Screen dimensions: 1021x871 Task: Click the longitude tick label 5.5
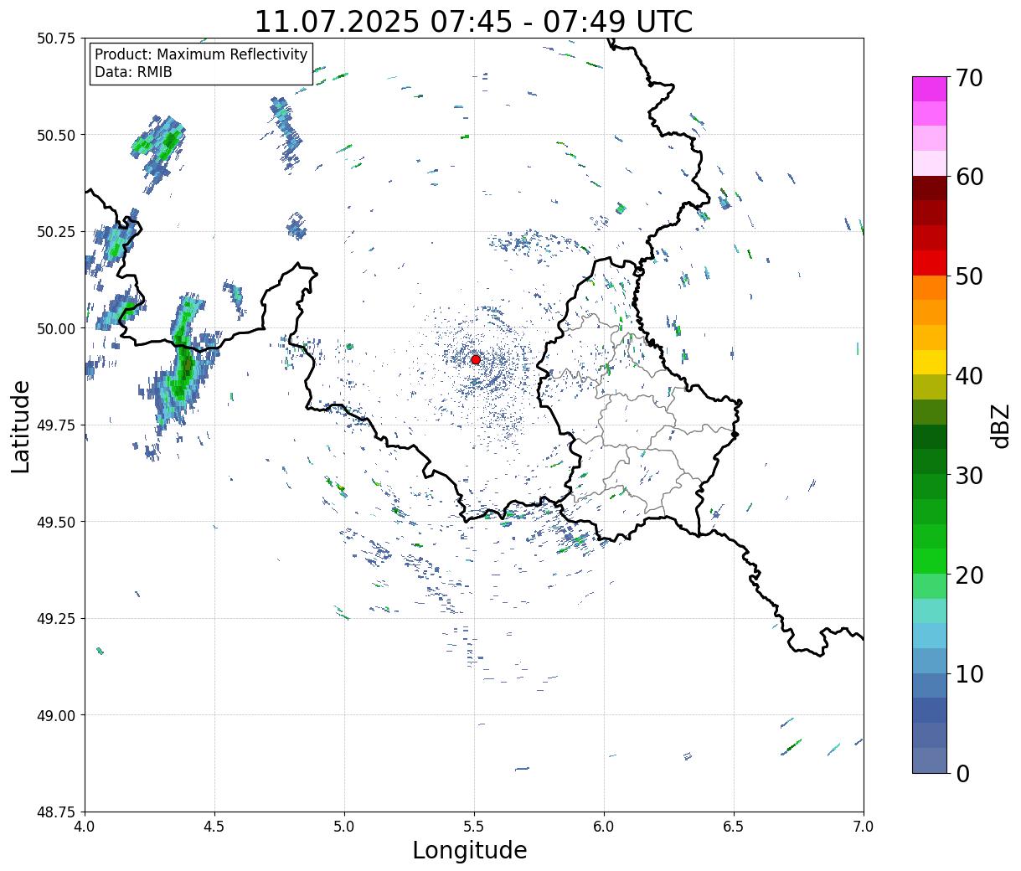click(x=474, y=827)
